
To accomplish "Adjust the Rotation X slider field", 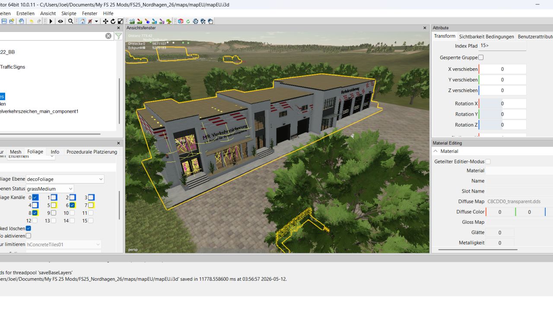I will [502, 104].
